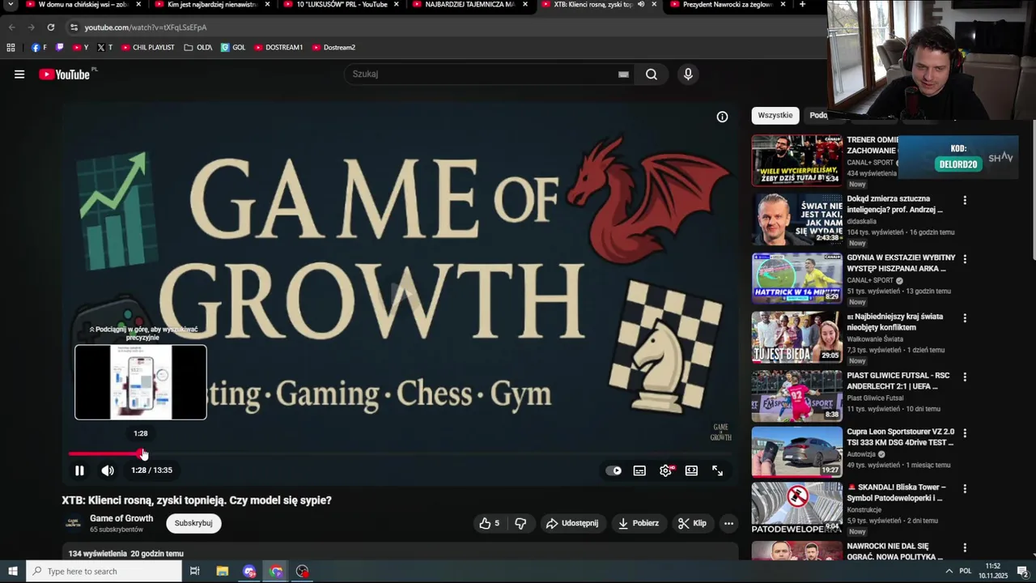Enter full screen mode
Image resolution: width=1036 pixels, height=583 pixels.
(717, 470)
